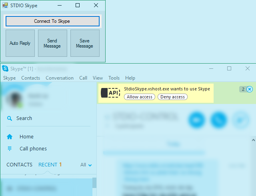Open the Help menu
Image resolution: width=256 pixels, height=196 pixels.
(x=130, y=78)
